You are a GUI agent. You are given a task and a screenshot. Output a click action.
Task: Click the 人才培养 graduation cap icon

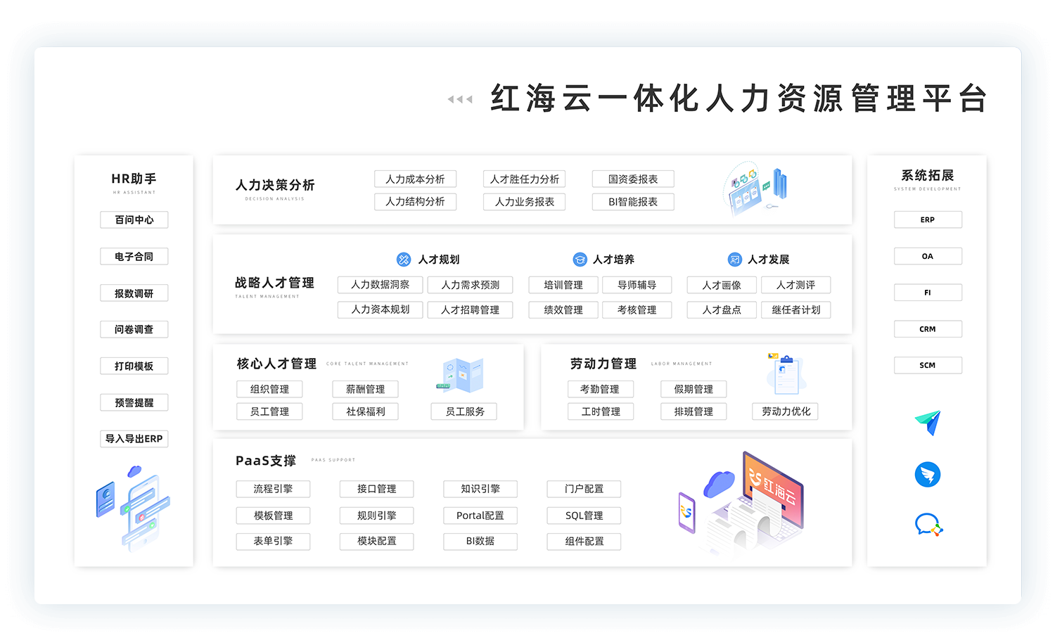tap(580, 260)
